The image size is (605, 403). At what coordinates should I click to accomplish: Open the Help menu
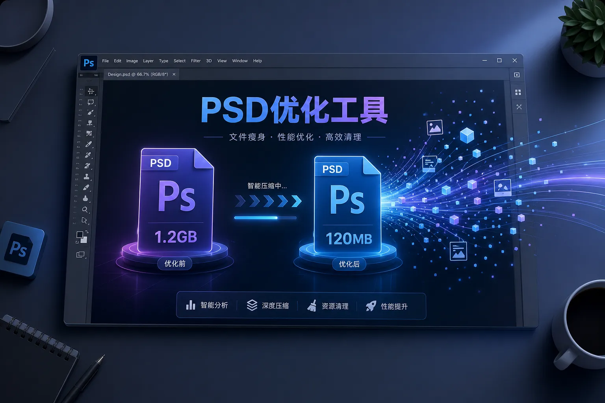pos(258,61)
